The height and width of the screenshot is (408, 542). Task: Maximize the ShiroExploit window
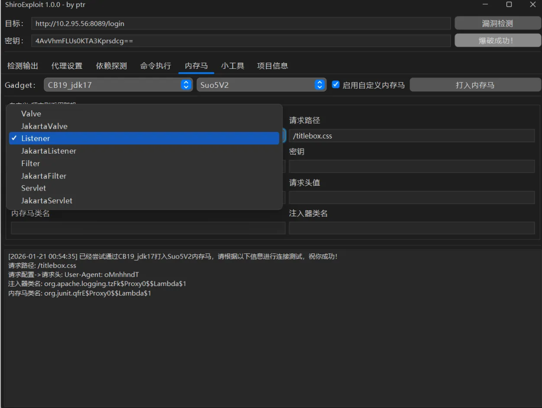(x=509, y=5)
